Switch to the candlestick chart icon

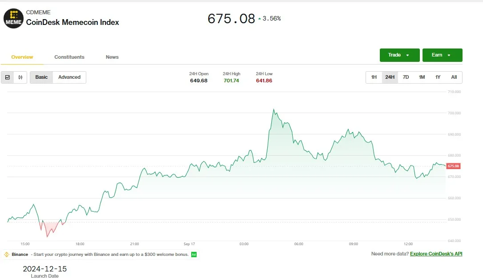pos(20,77)
